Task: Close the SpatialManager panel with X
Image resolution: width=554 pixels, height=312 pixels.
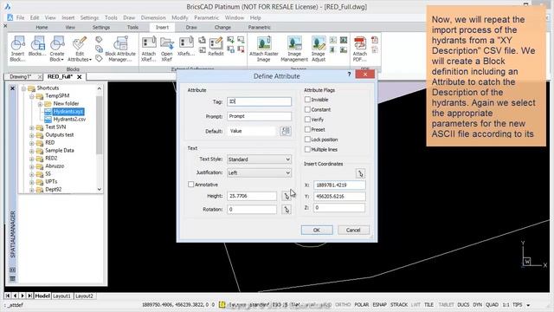Action: click(12, 88)
